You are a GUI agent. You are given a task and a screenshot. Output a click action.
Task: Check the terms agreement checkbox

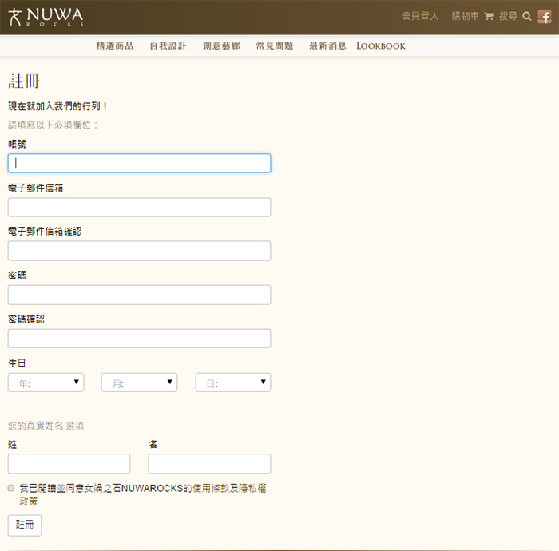[x=11, y=488]
